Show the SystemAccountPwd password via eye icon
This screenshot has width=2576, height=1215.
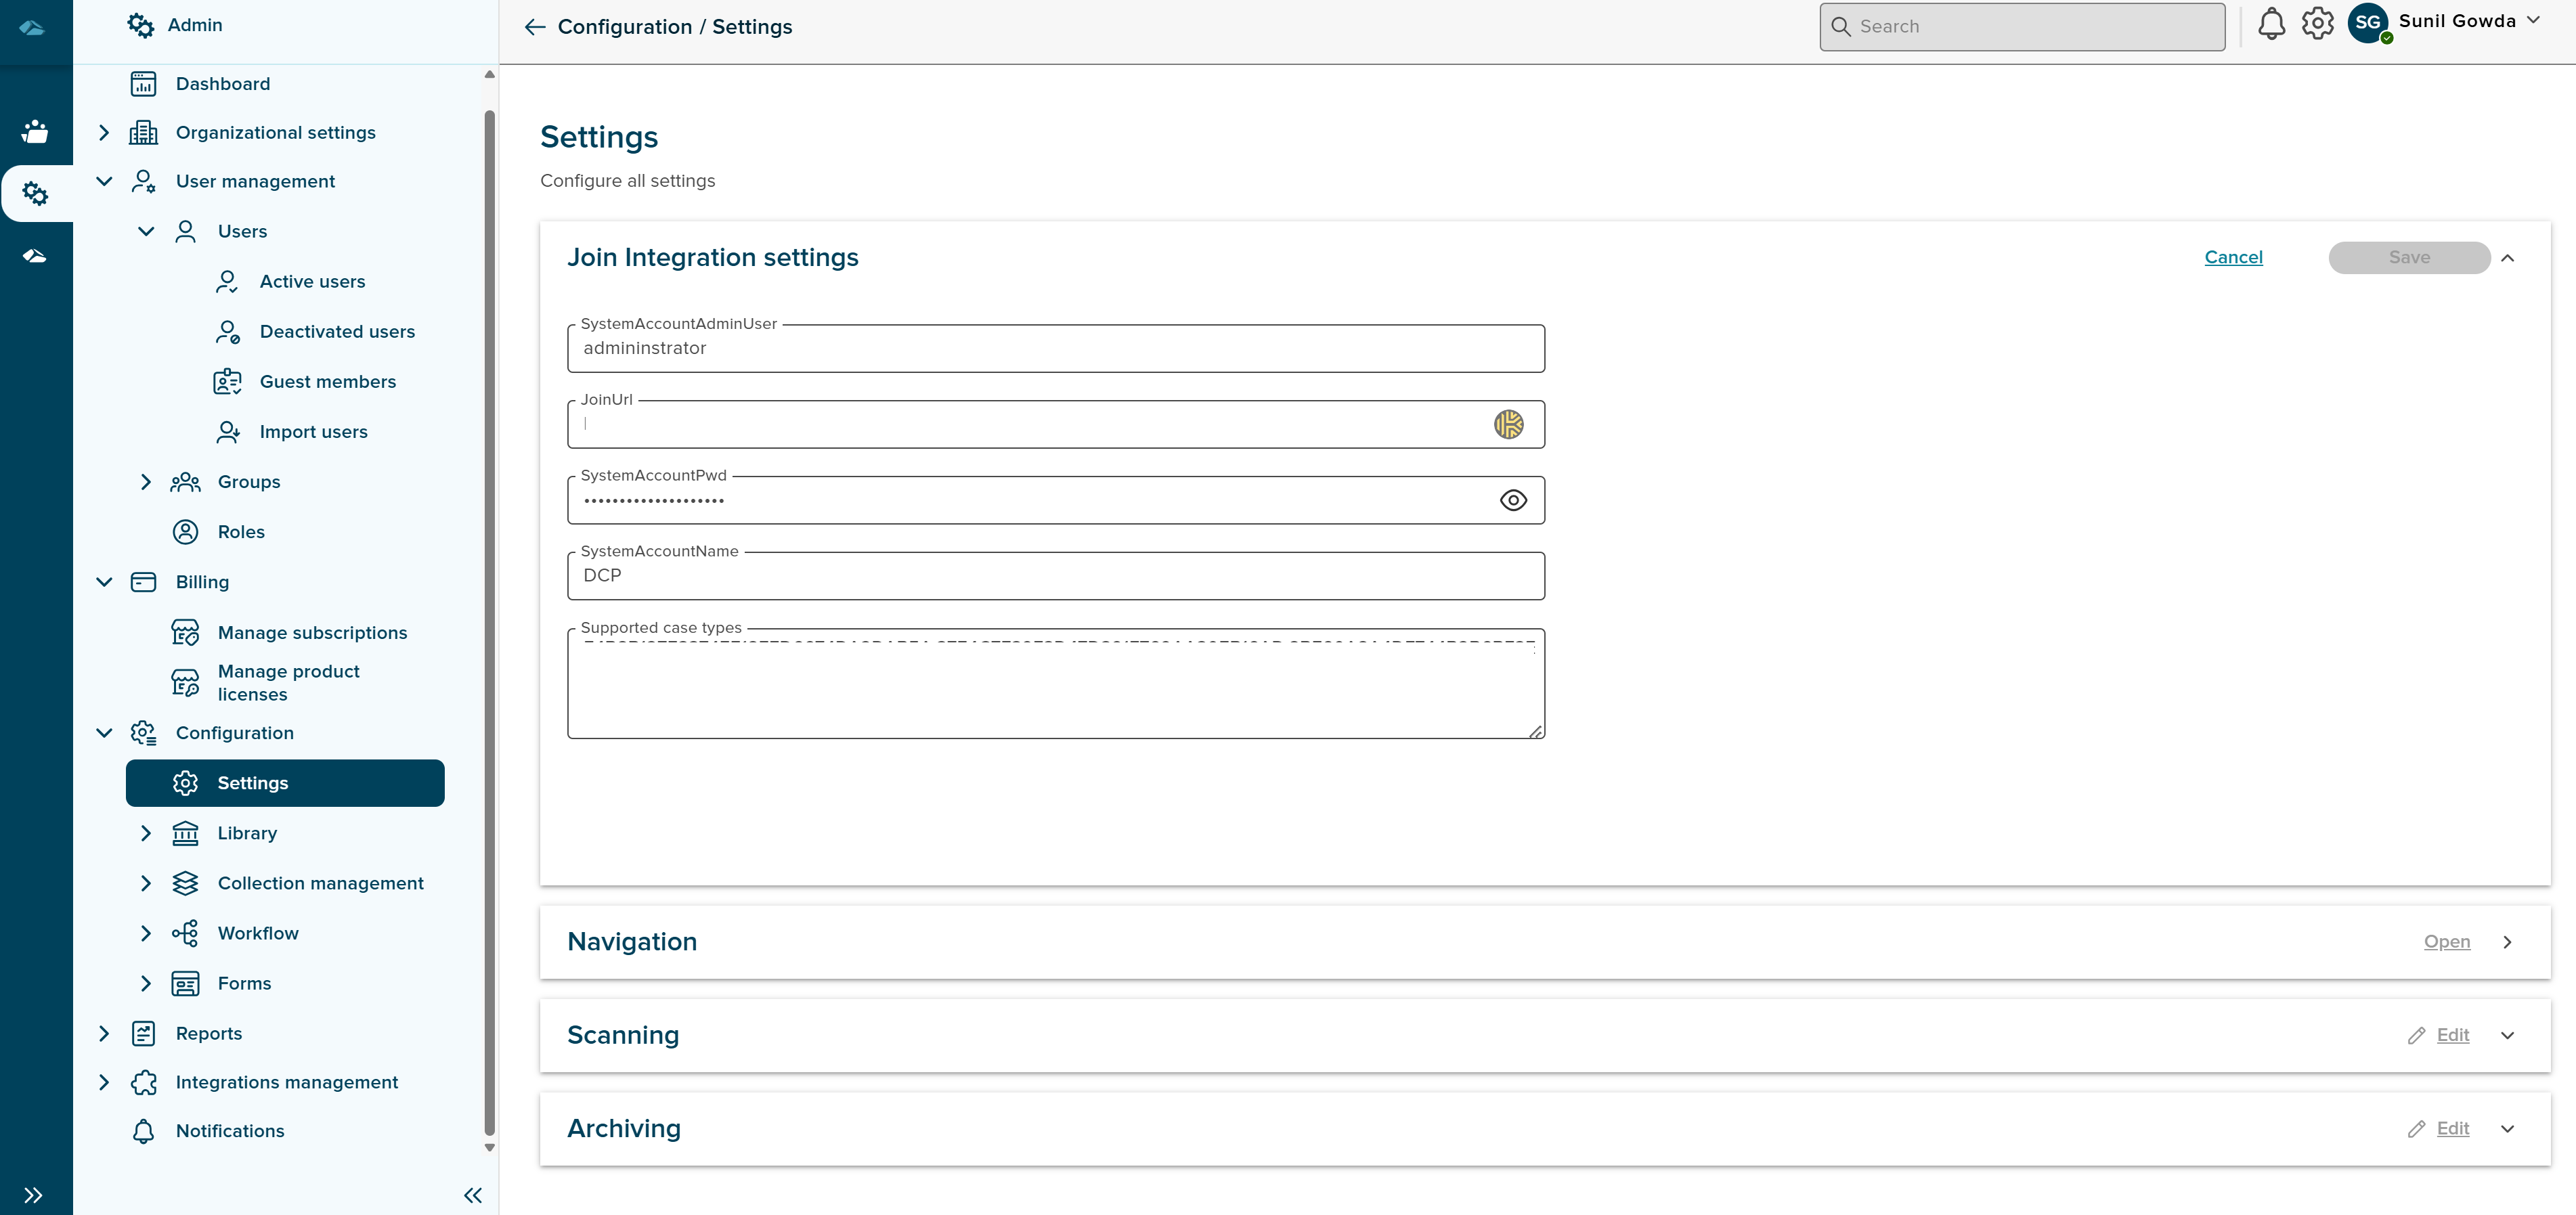tap(1513, 500)
